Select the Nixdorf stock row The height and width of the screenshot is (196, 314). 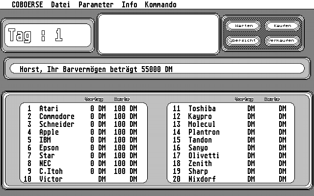click(202, 179)
